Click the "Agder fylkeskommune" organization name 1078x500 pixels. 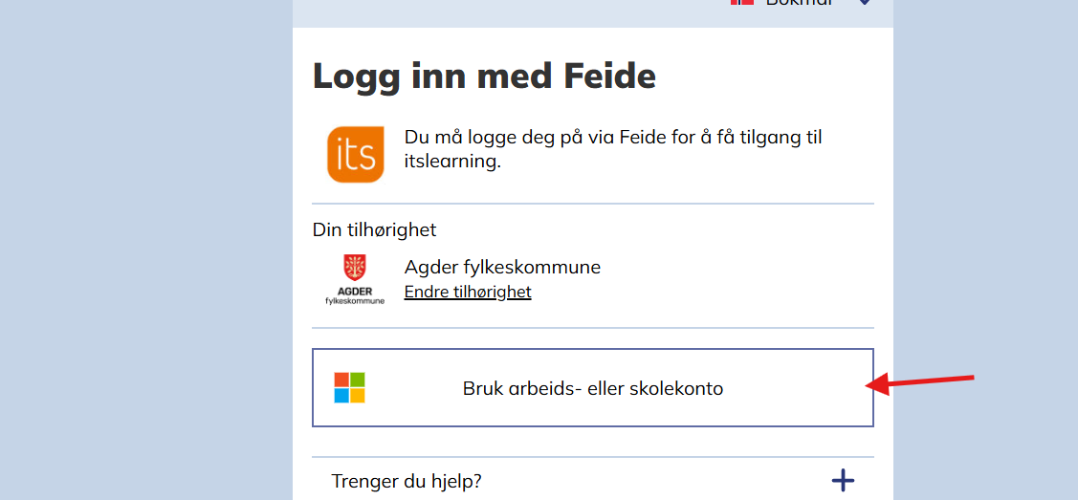pyautogui.click(x=502, y=267)
